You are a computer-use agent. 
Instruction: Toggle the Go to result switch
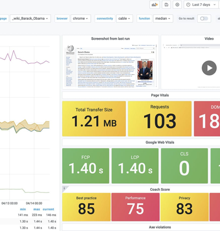pos(204,19)
